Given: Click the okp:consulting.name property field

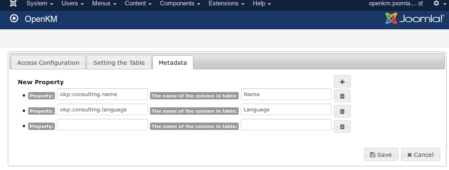Looking at the screenshot, I should coord(102,94).
